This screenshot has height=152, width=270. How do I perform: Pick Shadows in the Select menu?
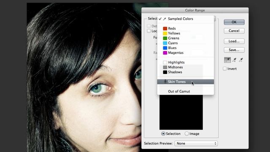point(186,72)
